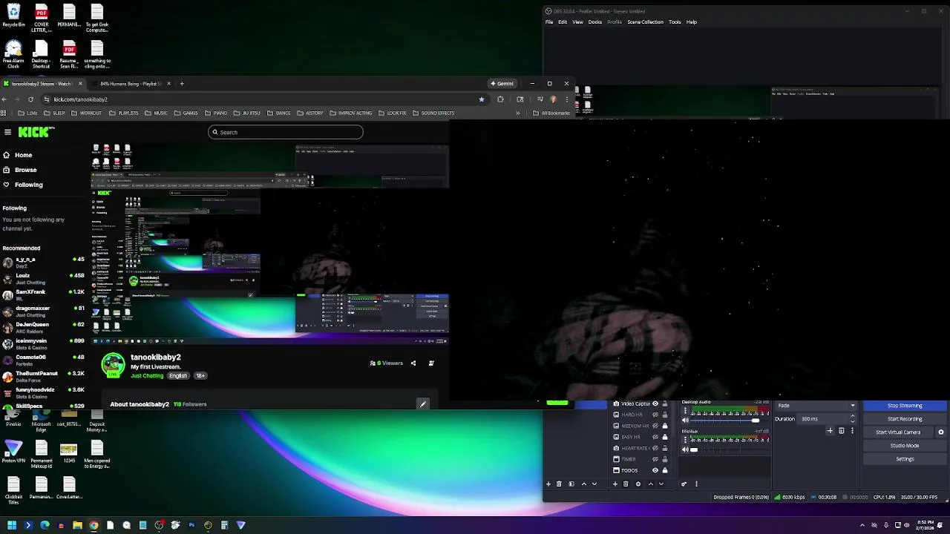Bookmark this page with star icon
The image size is (950, 534).
click(482, 99)
